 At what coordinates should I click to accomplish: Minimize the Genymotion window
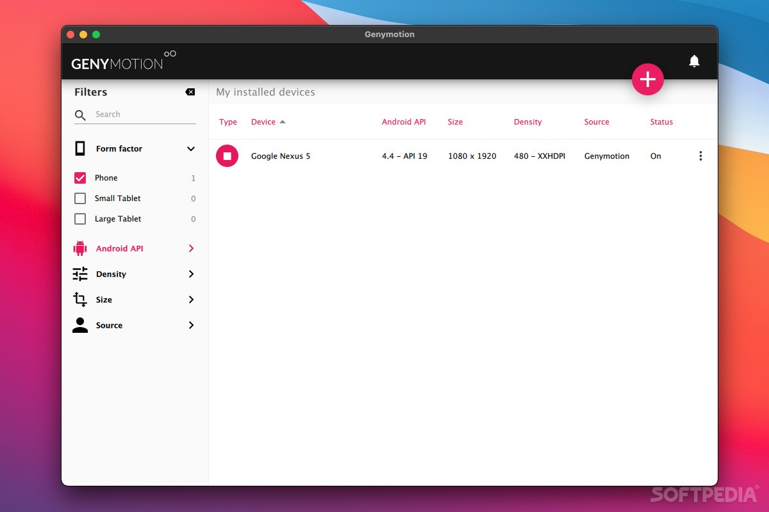83,35
